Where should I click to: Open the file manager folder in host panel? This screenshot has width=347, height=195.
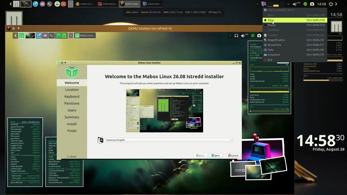pyautogui.click(x=42, y=4)
